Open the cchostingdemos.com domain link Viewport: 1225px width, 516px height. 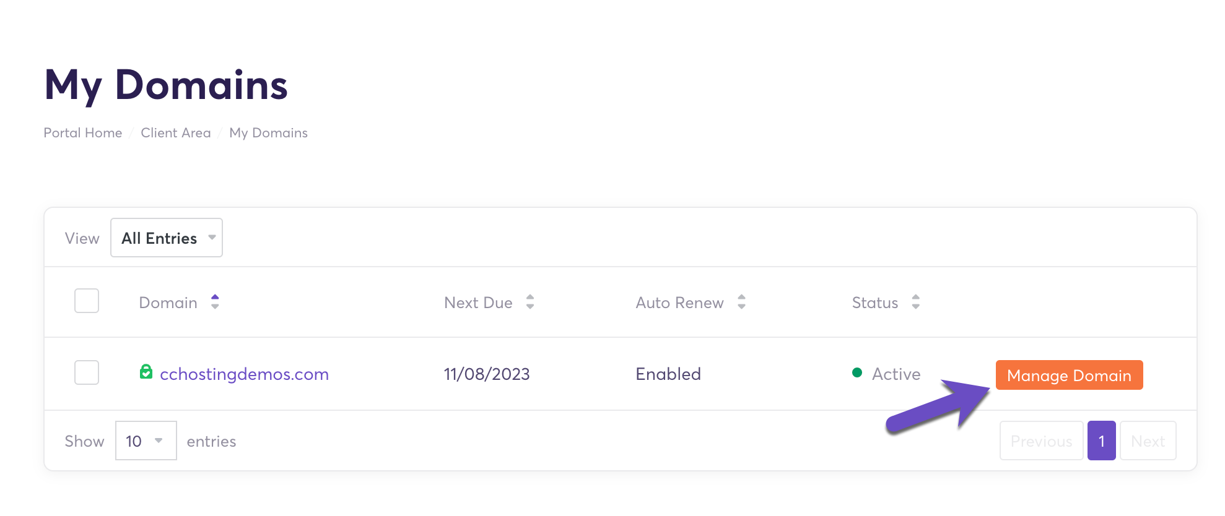[x=244, y=374]
